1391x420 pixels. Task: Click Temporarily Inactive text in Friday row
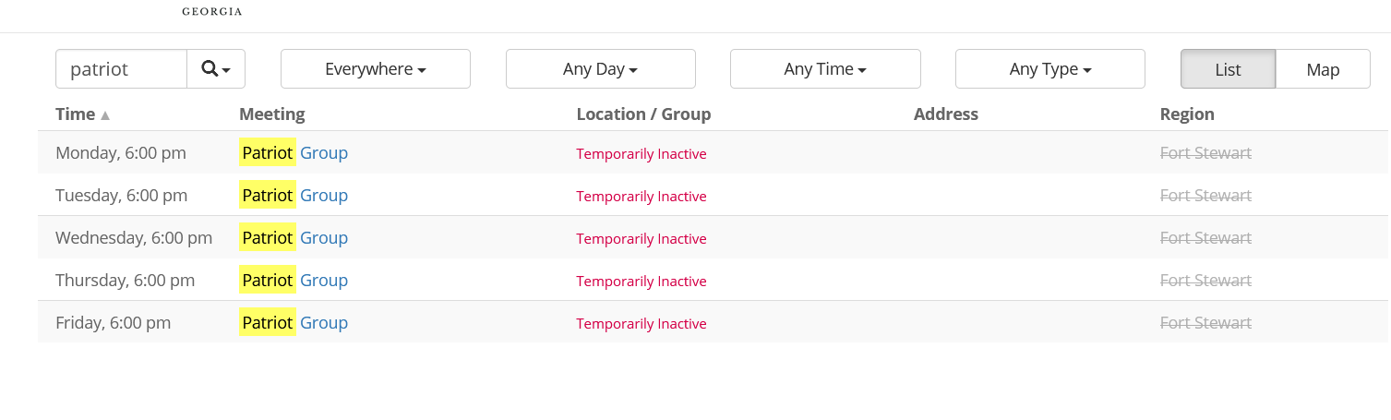pos(641,324)
